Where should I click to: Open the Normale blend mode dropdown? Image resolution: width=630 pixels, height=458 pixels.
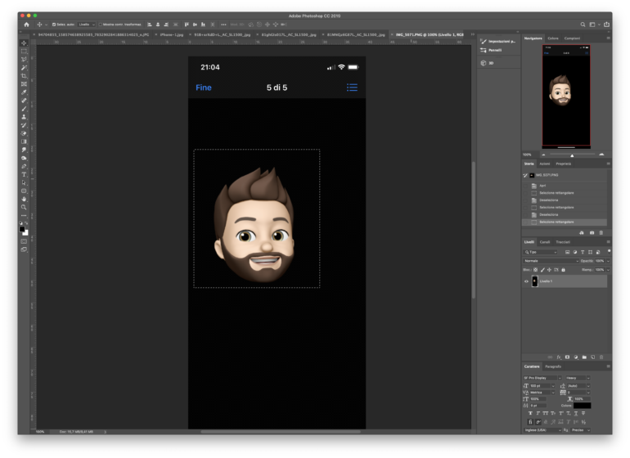click(x=551, y=261)
